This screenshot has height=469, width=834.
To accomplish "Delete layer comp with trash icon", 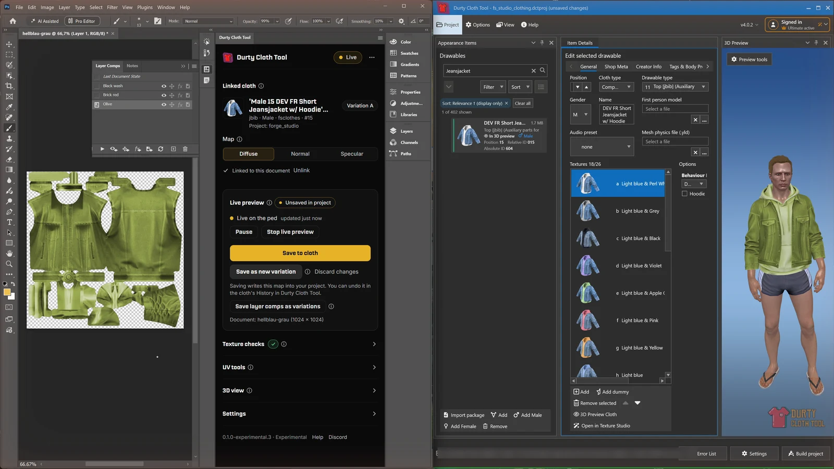I will (x=185, y=149).
